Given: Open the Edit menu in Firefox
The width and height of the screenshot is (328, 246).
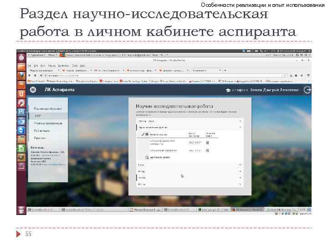Looking at the screenshot, I should click(36, 66).
